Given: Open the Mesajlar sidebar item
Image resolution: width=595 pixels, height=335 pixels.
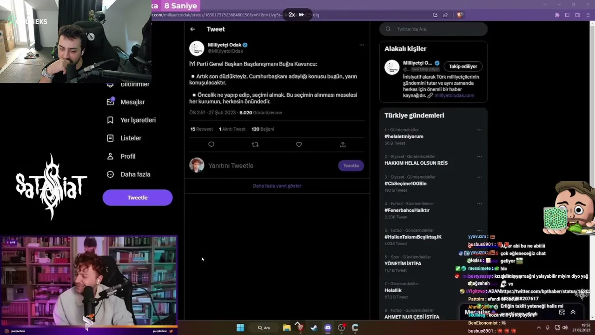Looking at the screenshot, I should (126, 102).
